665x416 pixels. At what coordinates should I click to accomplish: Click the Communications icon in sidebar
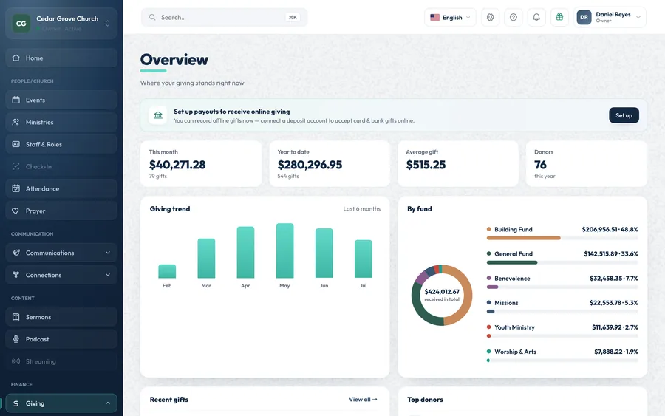click(x=16, y=253)
